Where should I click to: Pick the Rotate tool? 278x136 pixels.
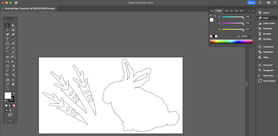point(8,53)
